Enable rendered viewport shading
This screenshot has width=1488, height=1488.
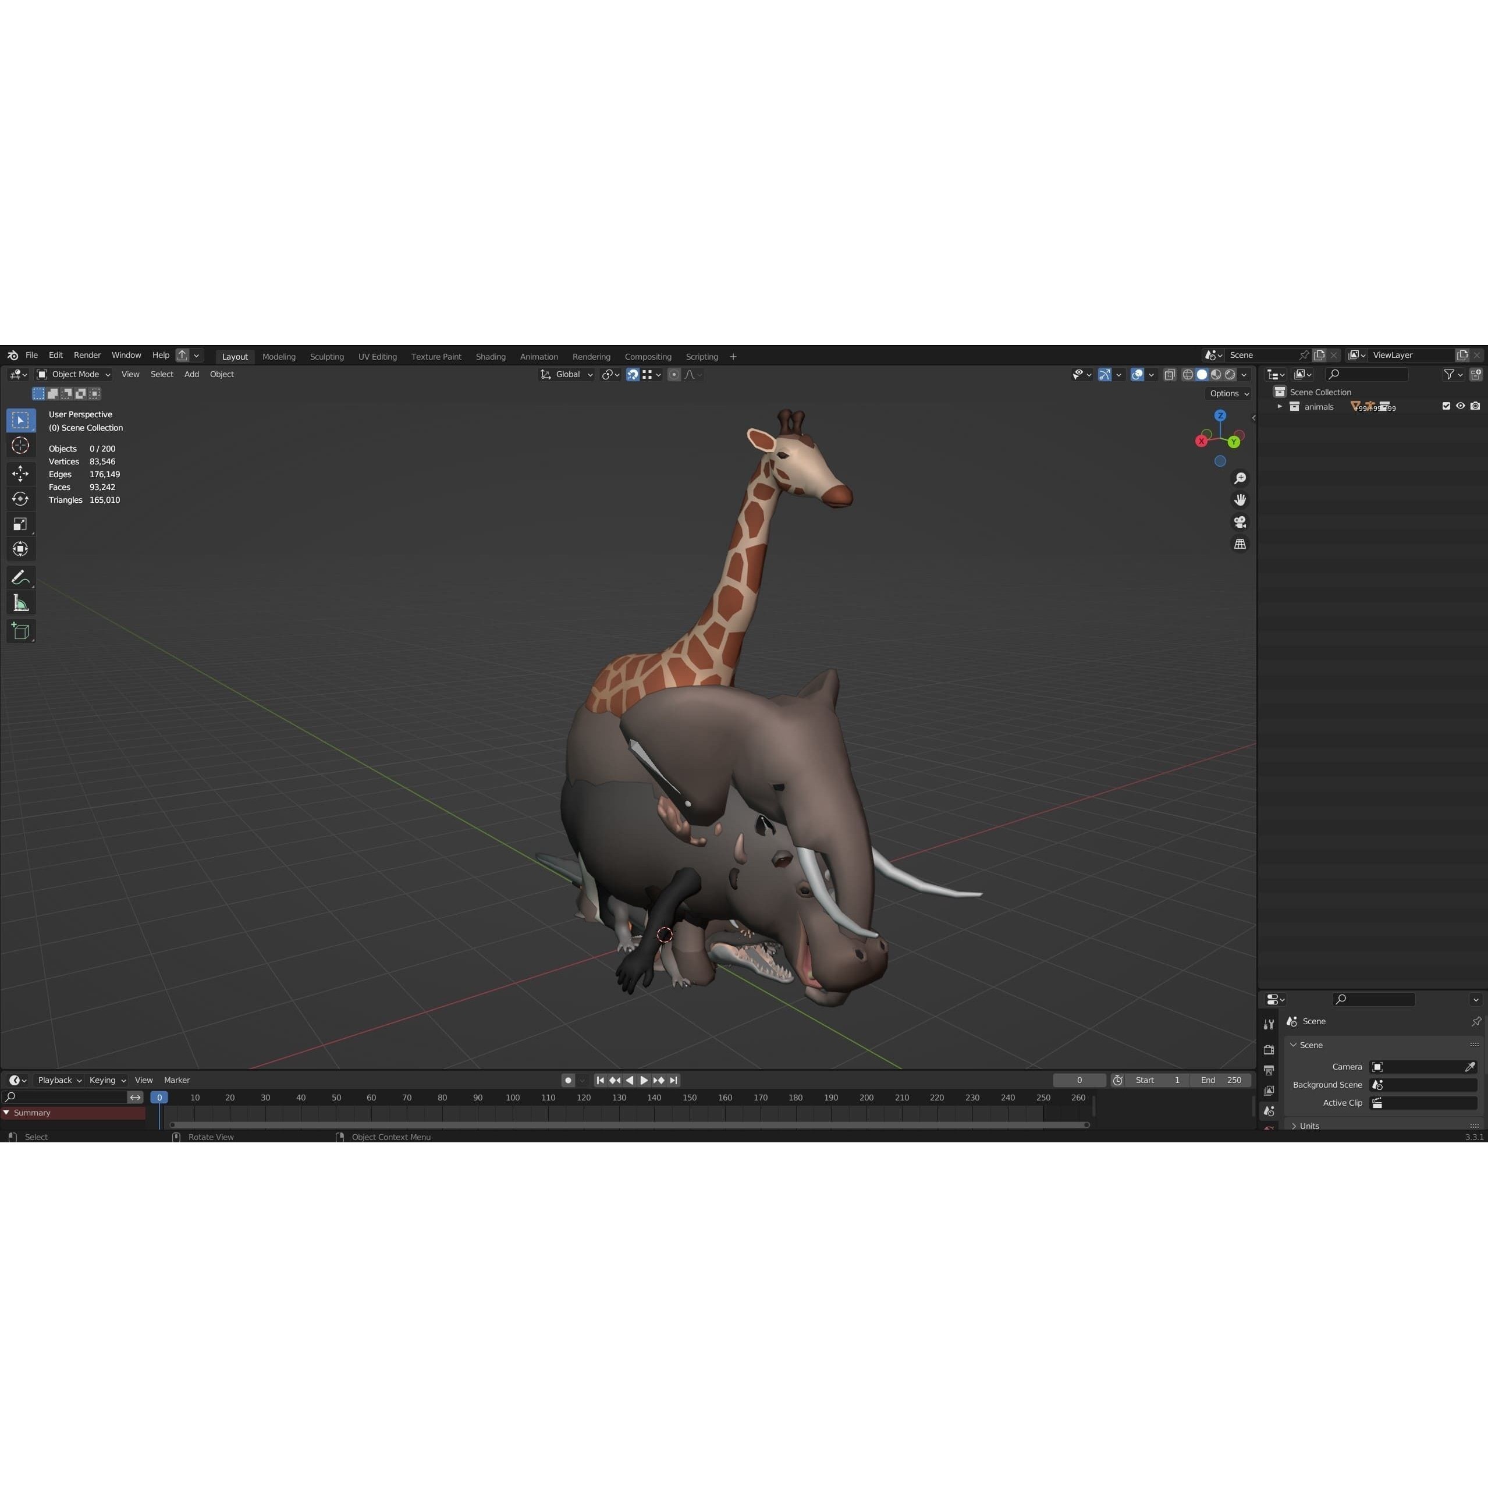[x=1231, y=374]
